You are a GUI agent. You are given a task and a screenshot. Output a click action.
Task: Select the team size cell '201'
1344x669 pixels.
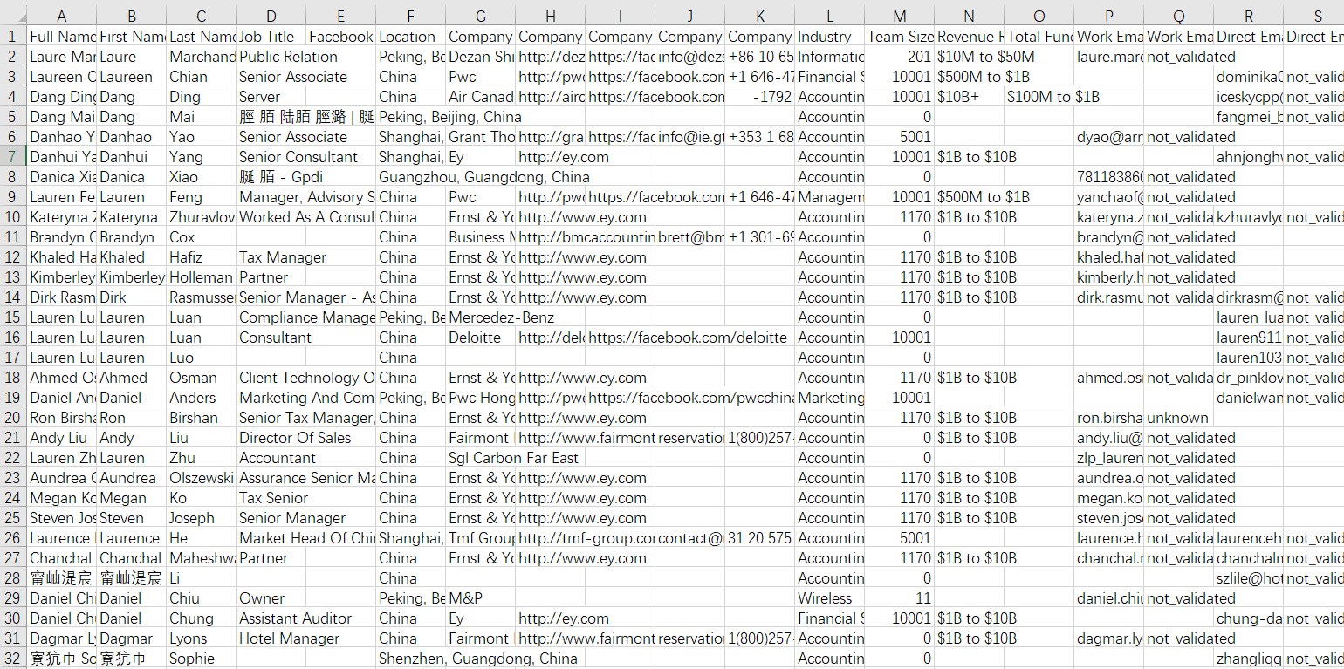point(899,57)
